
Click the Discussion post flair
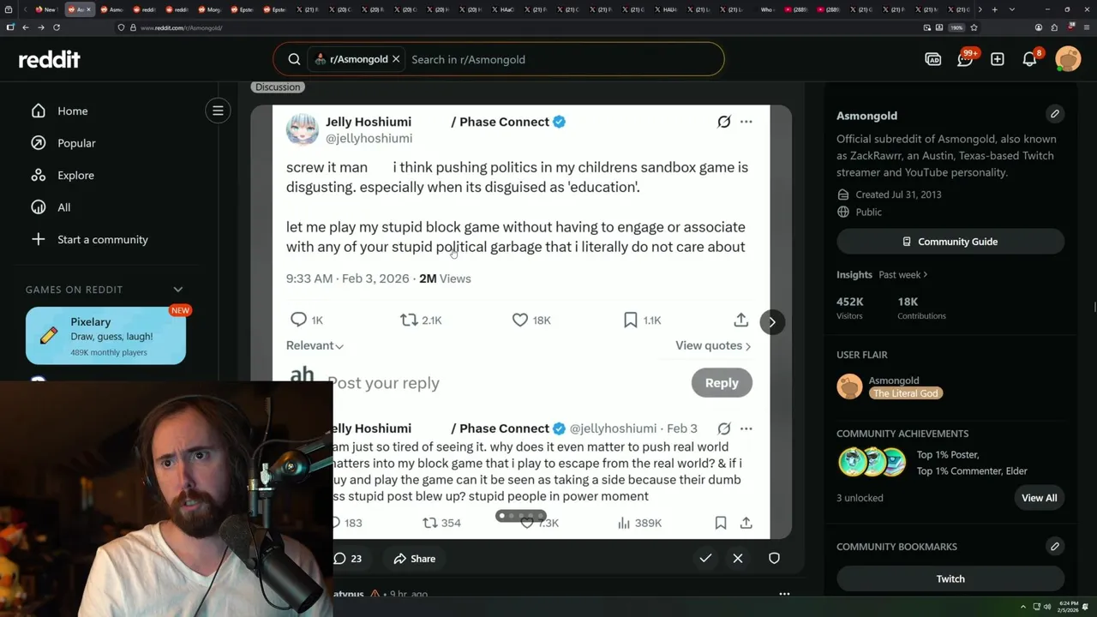click(278, 87)
